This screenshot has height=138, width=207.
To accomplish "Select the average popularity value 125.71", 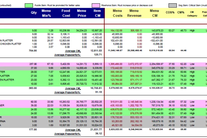I will [98, 55].
